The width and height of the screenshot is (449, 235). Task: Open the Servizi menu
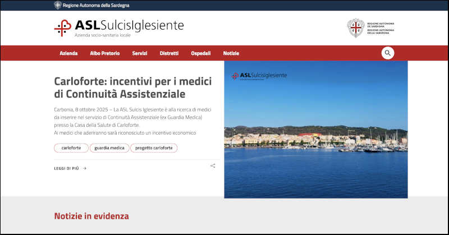click(139, 53)
